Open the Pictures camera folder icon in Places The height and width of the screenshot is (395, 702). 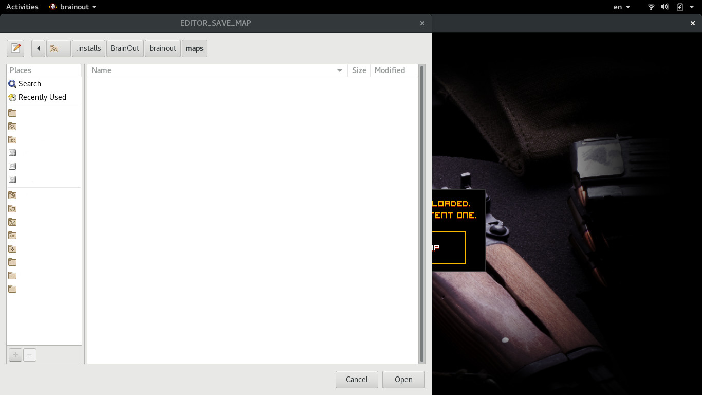coord(12,222)
